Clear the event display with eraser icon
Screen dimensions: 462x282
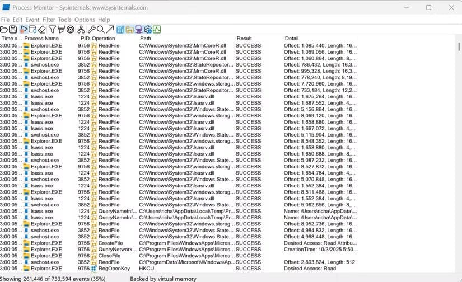(x=41, y=29)
